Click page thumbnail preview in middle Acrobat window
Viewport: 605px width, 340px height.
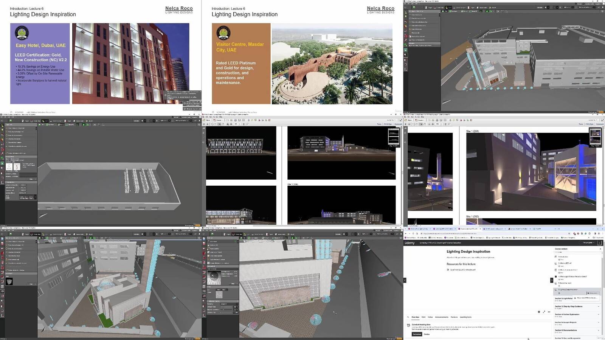click(394, 137)
